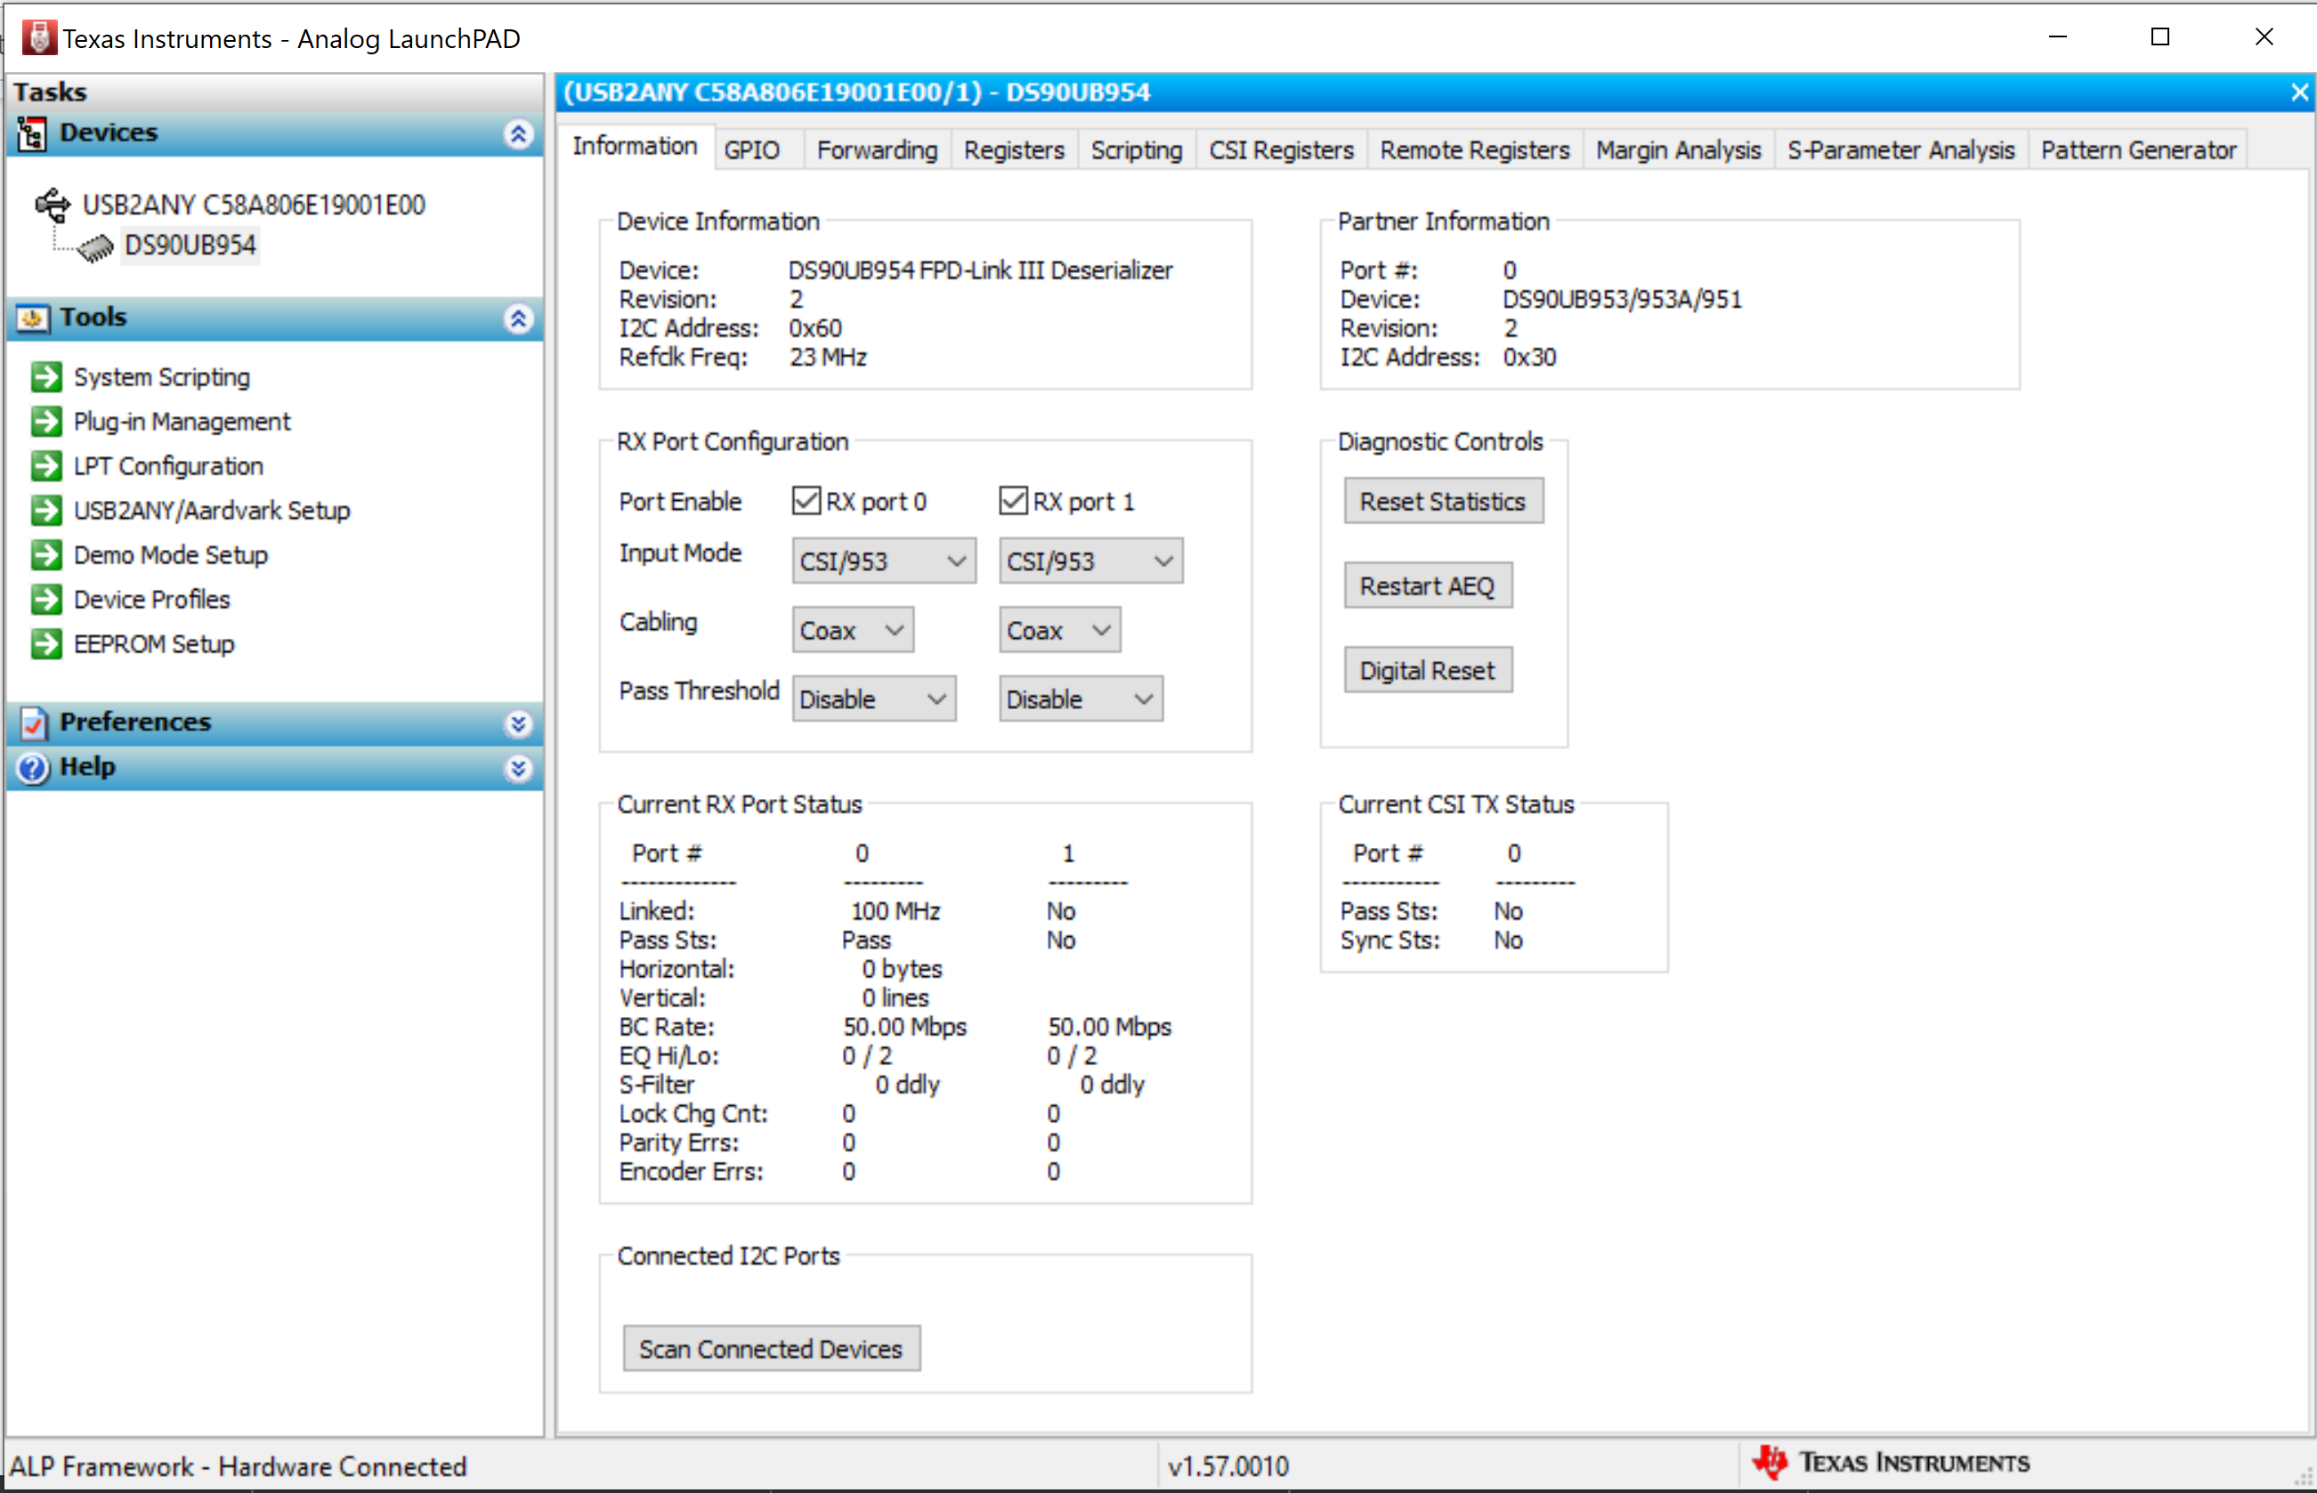Go to the CSI Registers tab
The image size is (2317, 1493).
click(1281, 150)
